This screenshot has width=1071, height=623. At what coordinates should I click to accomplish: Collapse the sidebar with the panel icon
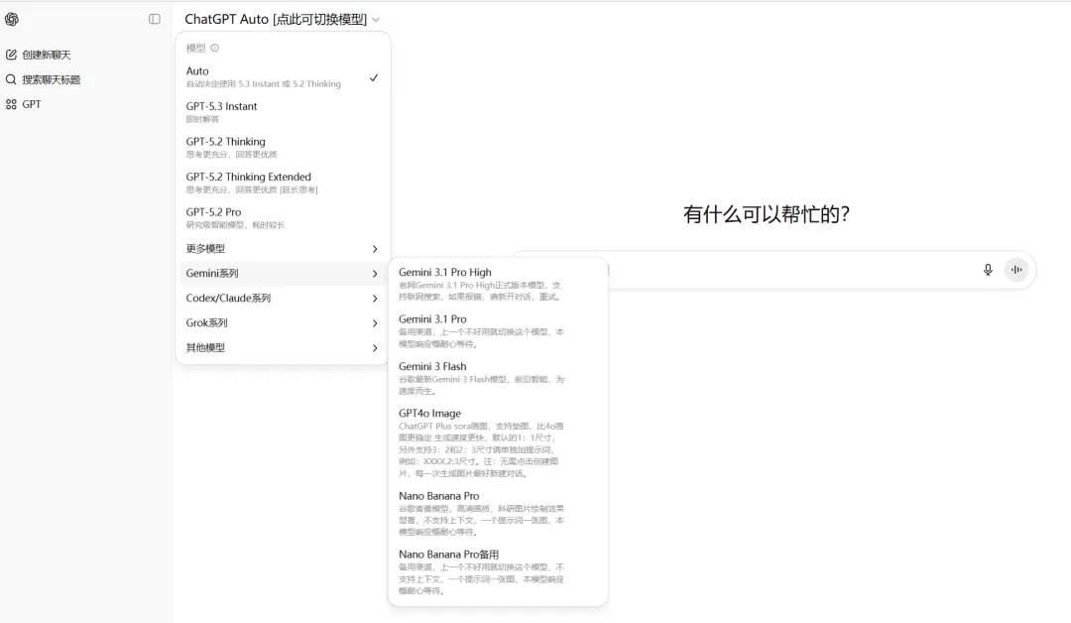155,19
